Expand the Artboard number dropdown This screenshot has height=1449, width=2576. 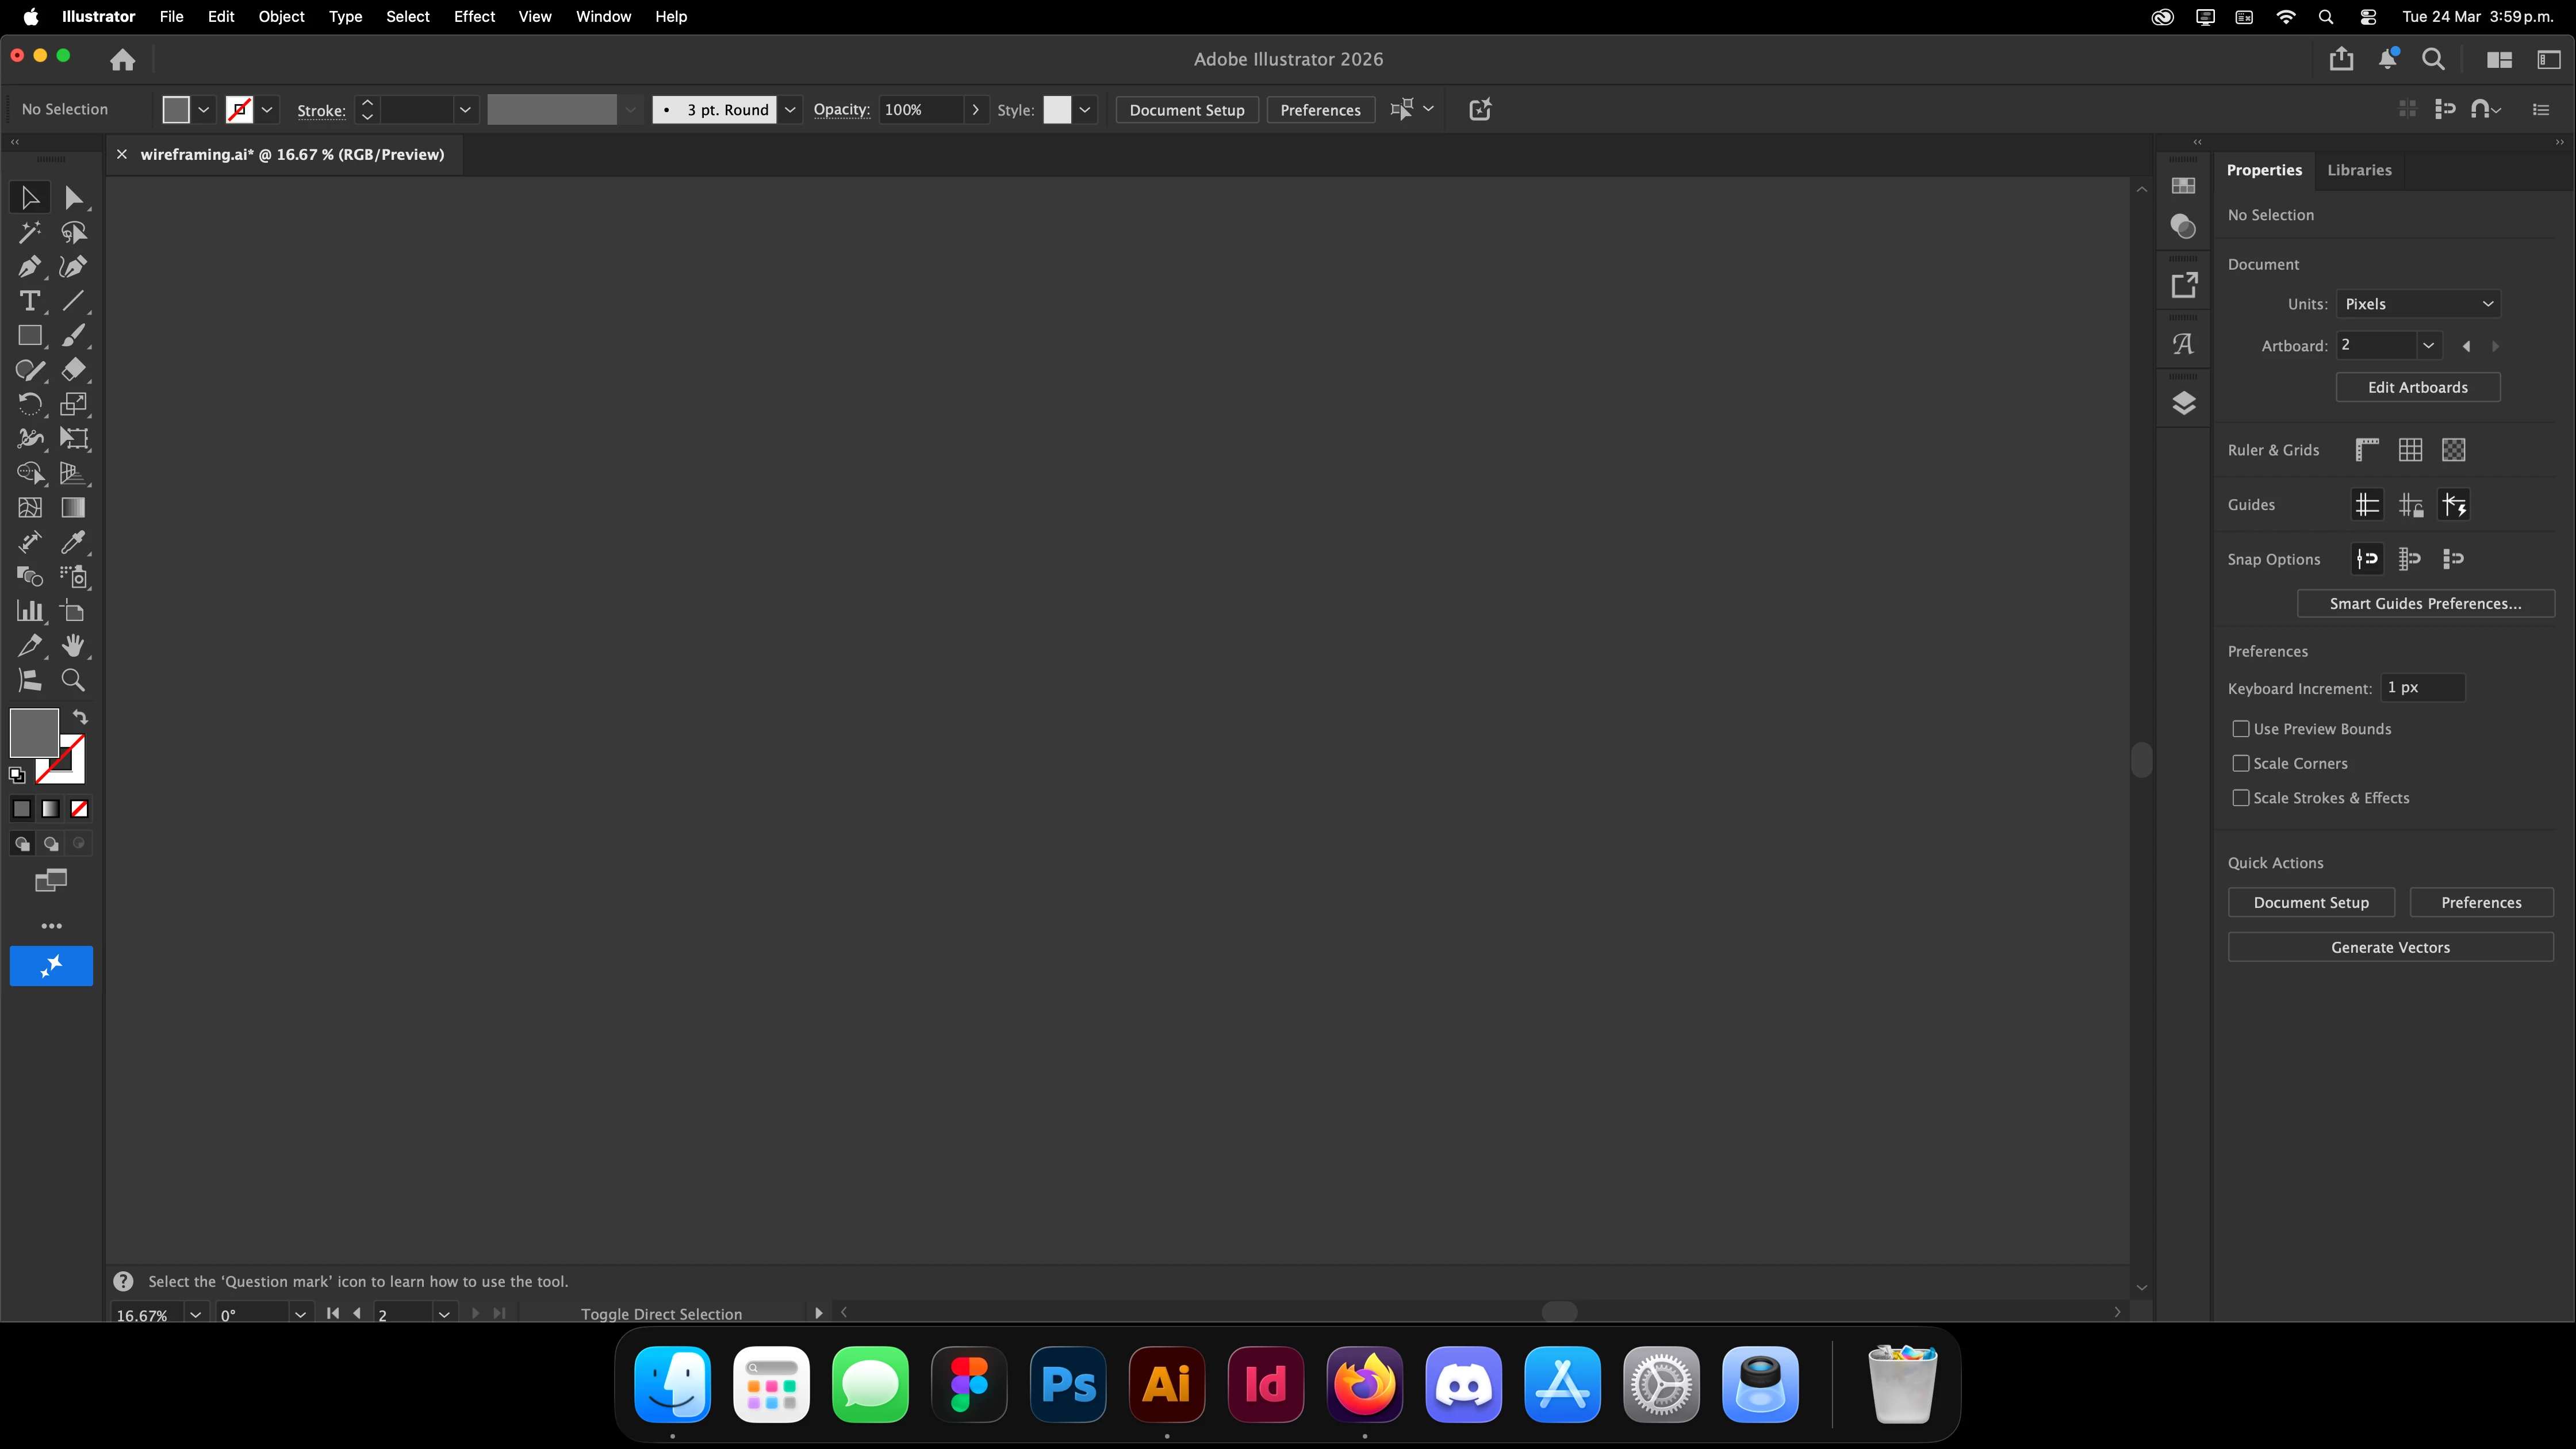tap(2427, 345)
